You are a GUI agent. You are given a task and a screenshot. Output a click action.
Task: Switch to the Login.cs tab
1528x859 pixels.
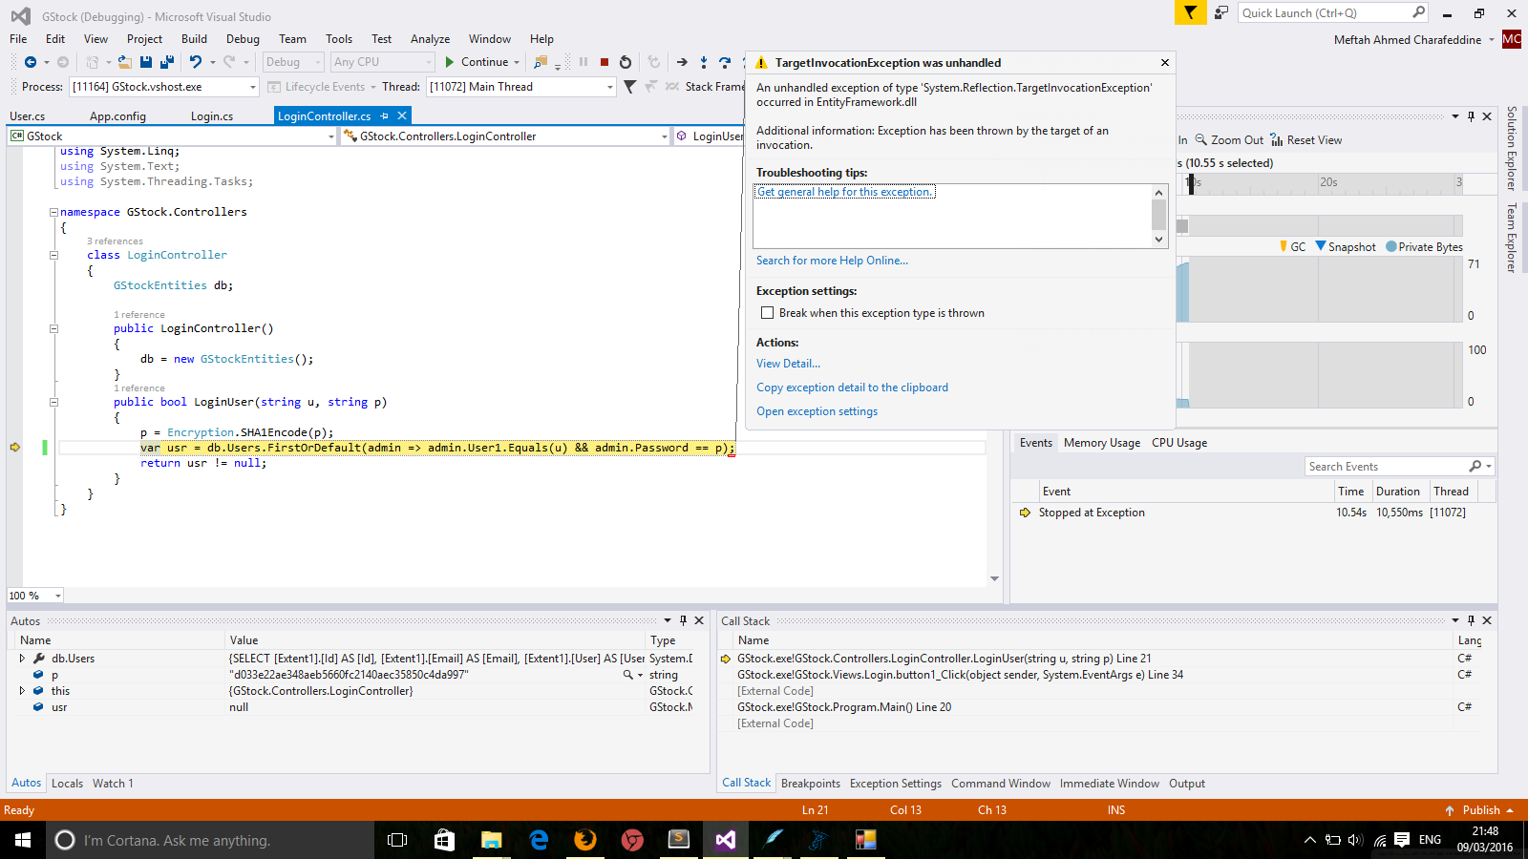tap(212, 116)
